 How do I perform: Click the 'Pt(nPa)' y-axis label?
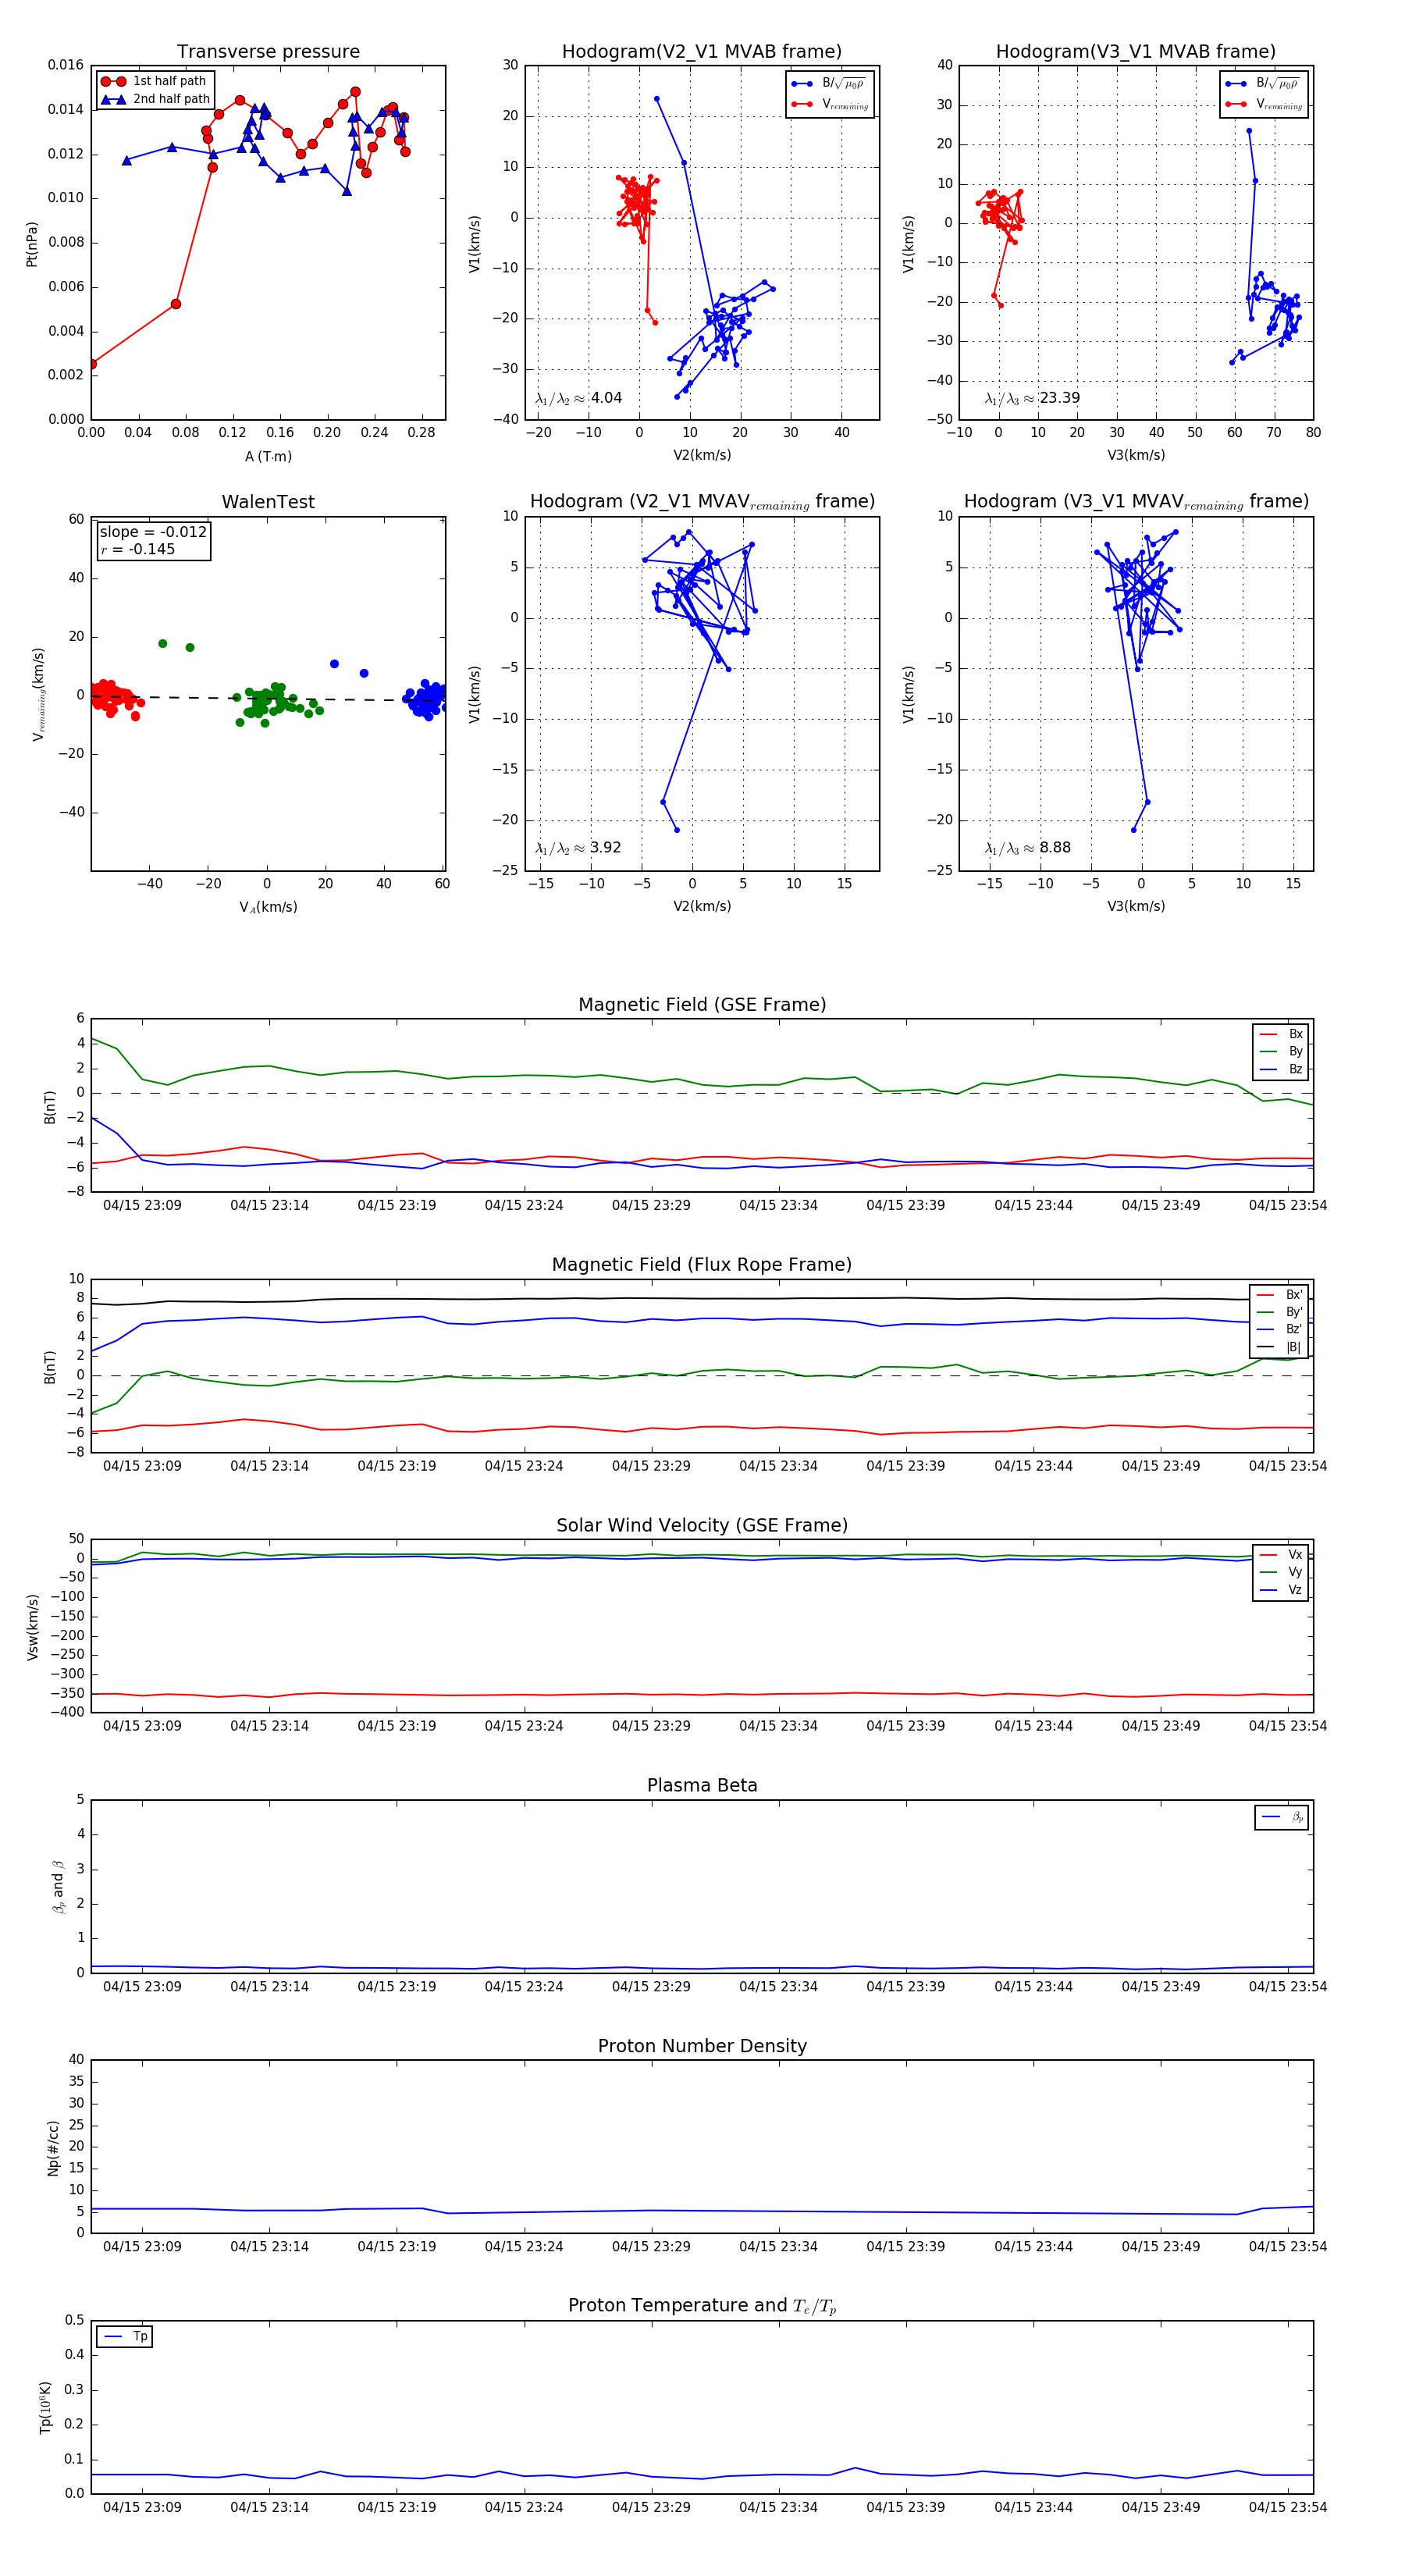coord(32,243)
